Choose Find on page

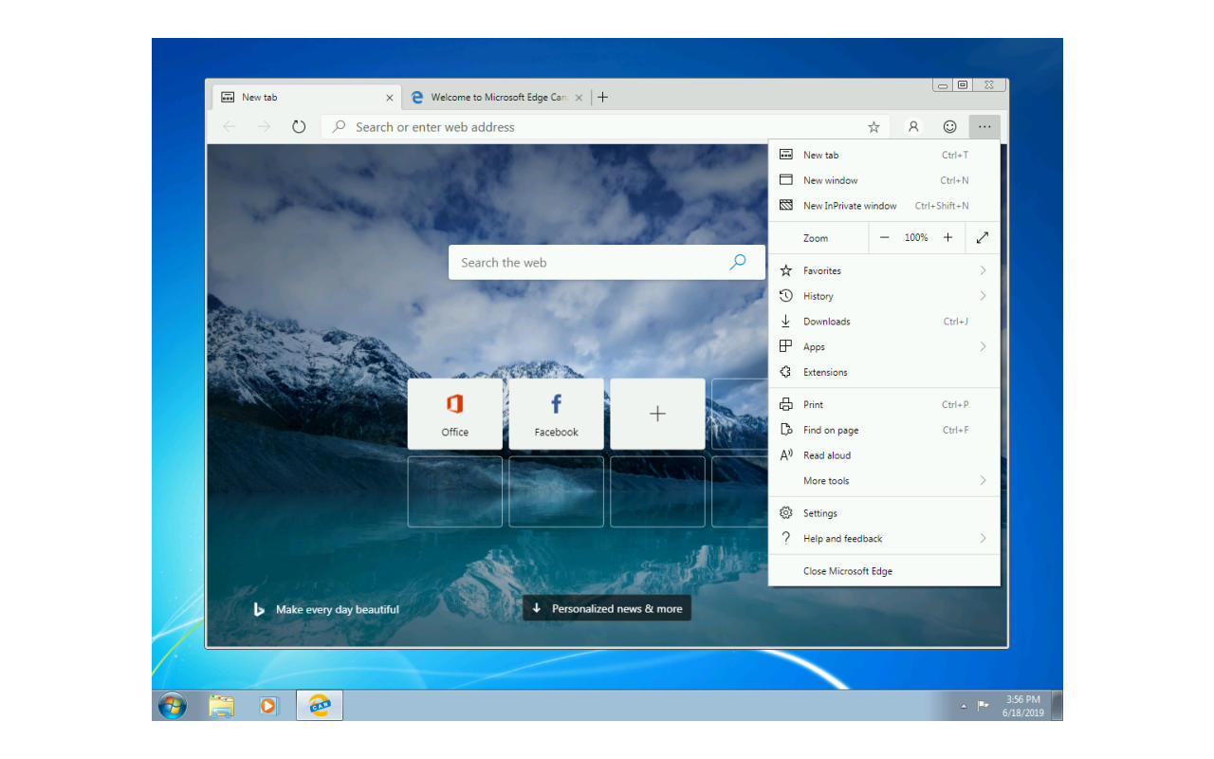click(x=884, y=431)
